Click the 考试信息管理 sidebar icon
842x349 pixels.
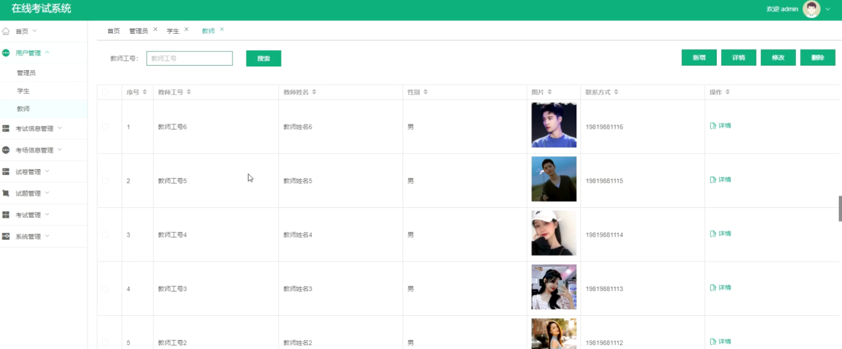(6, 129)
